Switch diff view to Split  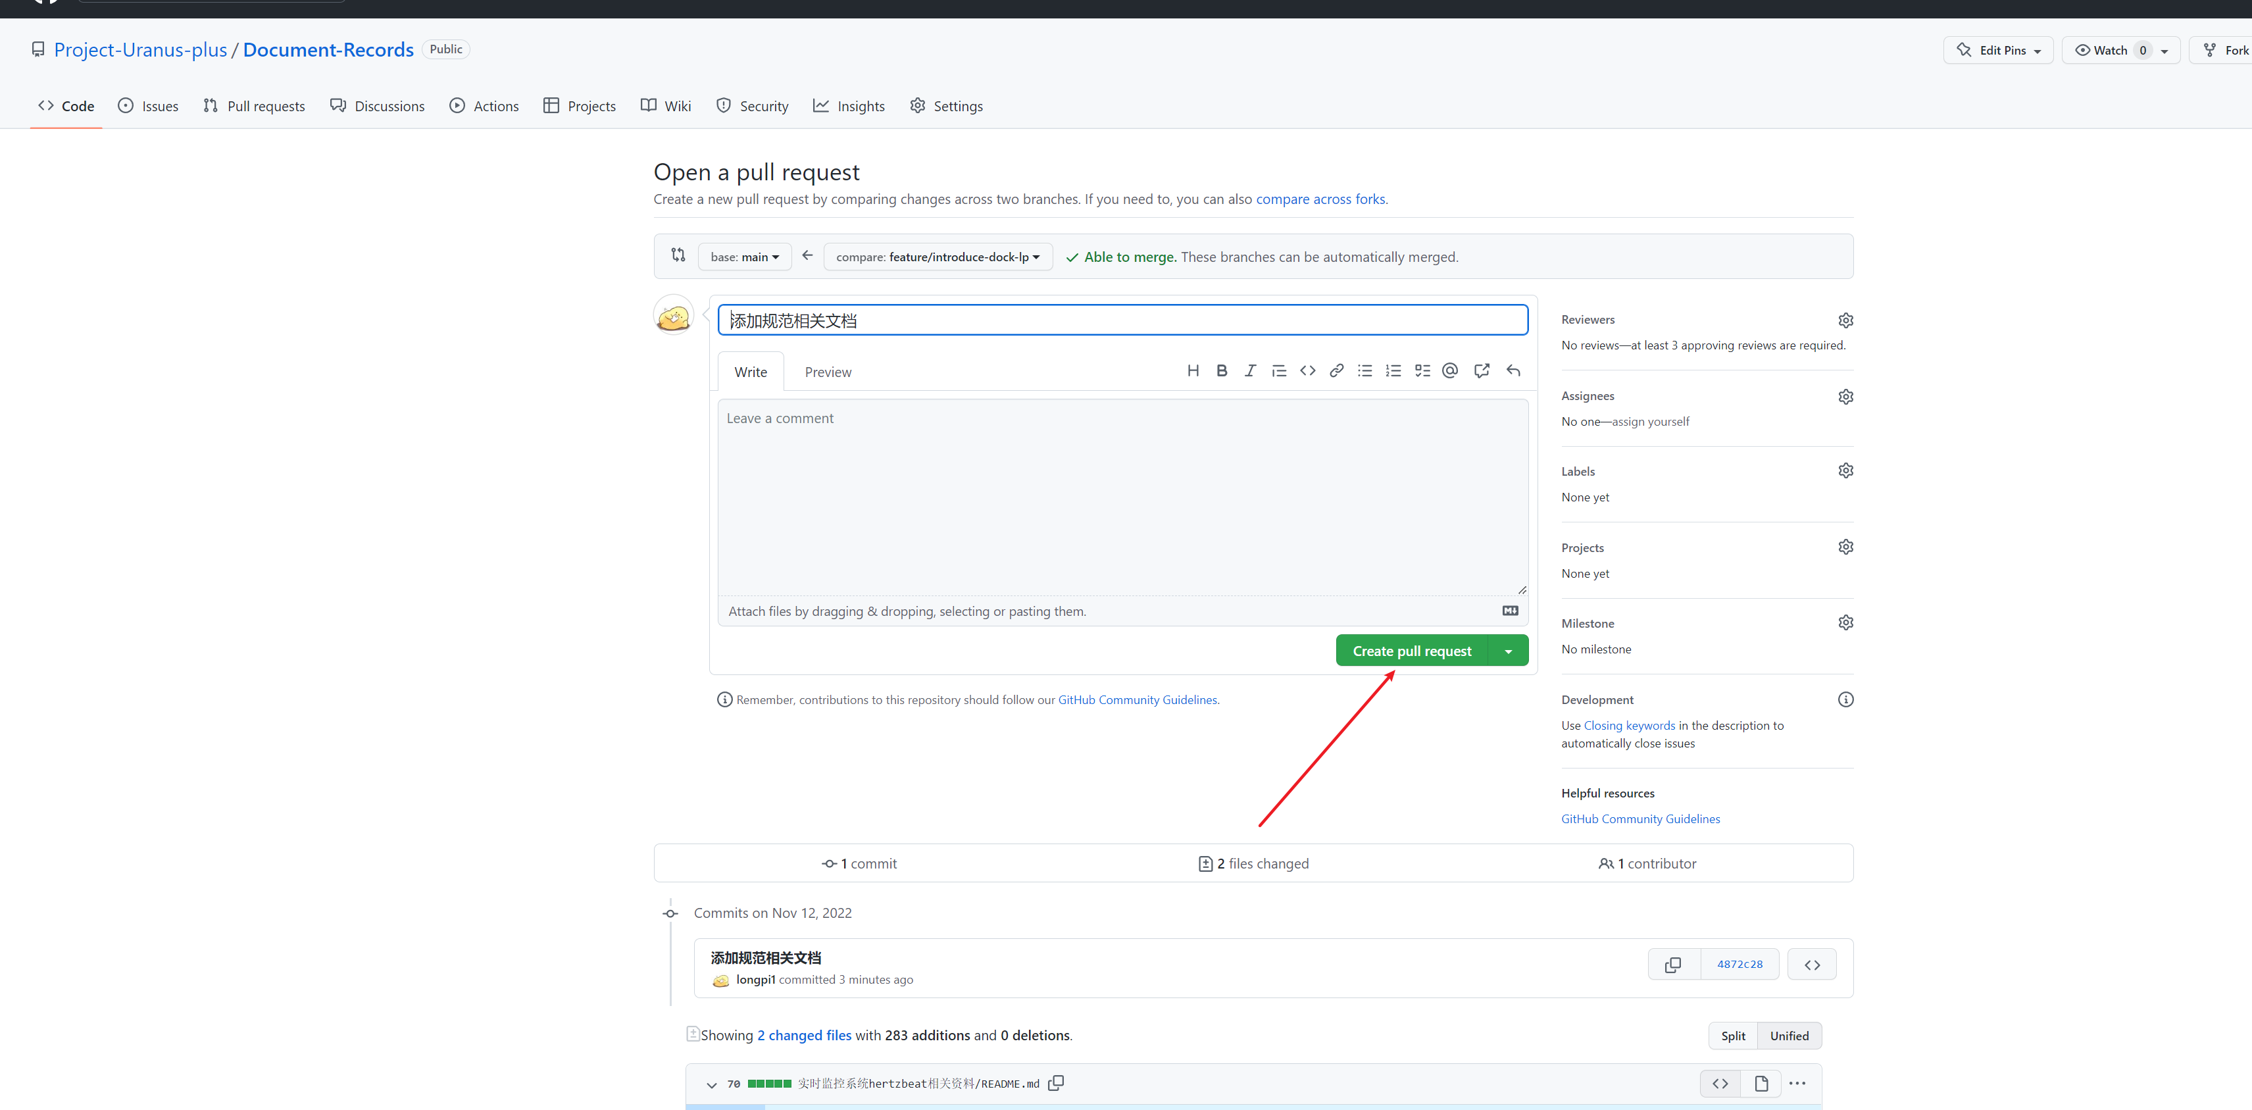click(x=1733, y=1036)
